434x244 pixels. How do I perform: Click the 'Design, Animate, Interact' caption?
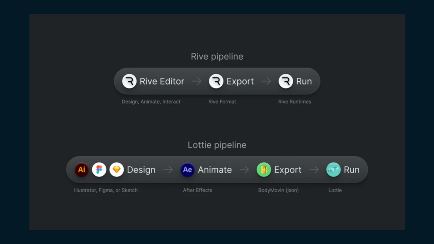tap(151, 102)
